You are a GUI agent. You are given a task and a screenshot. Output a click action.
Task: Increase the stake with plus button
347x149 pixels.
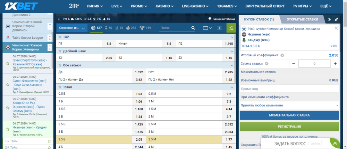pyautogui.click(x=335, y=64)
